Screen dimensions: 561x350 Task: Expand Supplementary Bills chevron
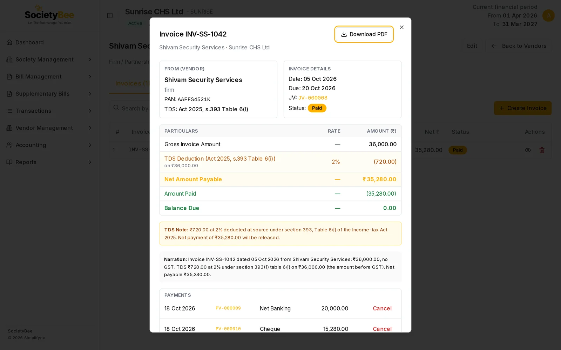pos(90,94)
